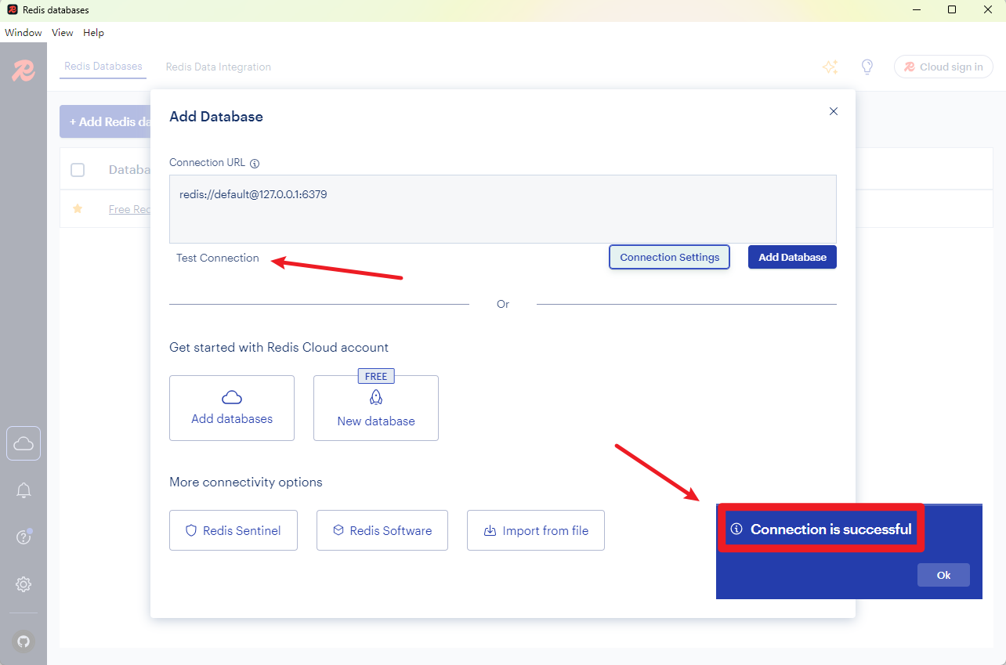The image size is (1006, 665).
Task: Switch to Redis Data Integration tab
Action: click(219, 67)
